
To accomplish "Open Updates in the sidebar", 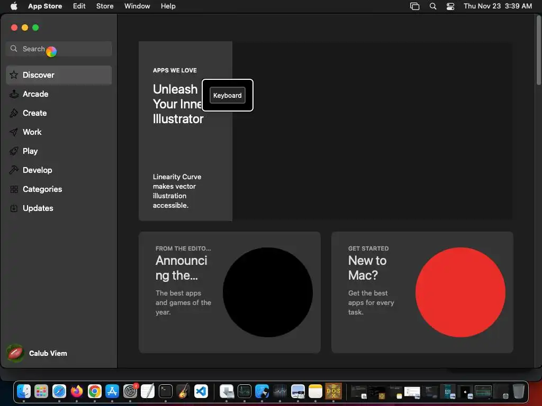I will pos(59,208).
